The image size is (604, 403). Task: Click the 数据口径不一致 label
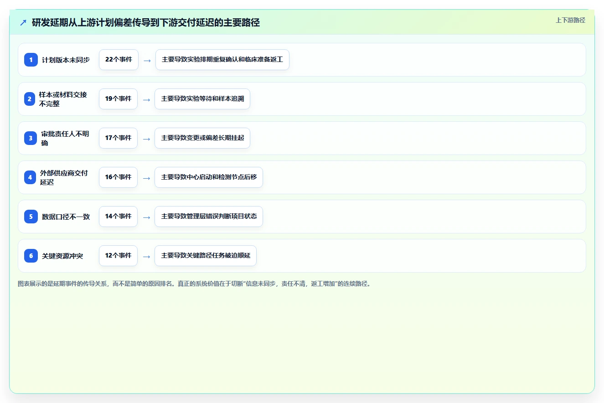(x=66, y=217)
